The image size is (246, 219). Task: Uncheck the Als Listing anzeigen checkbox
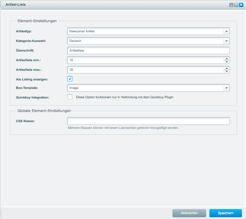tap(70, 79)
